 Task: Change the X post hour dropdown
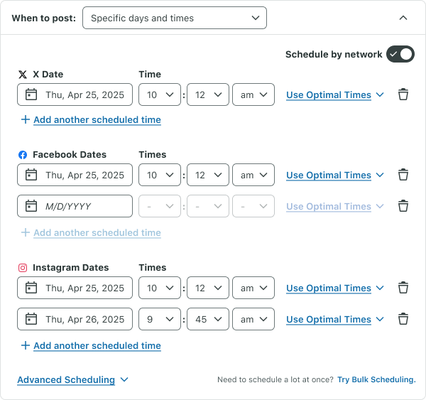point(160,94)
